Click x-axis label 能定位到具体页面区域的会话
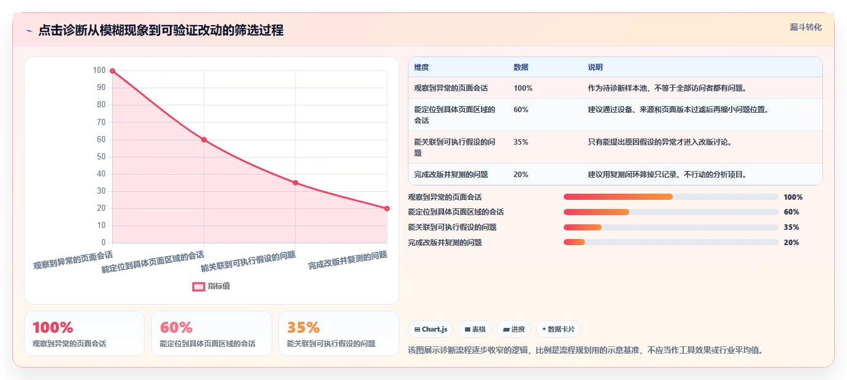Viewport: 847px width, 380px height. [153, 262]
